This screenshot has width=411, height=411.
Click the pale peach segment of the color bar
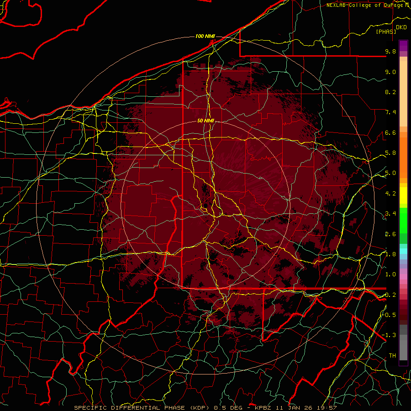pos(403,94)
